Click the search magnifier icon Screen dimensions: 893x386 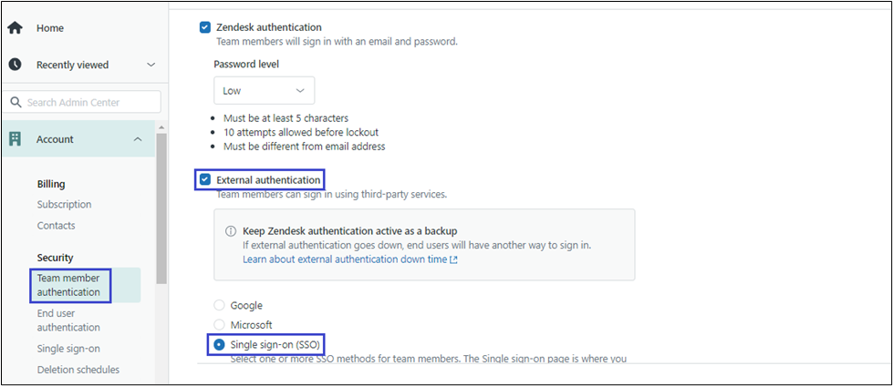click(16, 103)
